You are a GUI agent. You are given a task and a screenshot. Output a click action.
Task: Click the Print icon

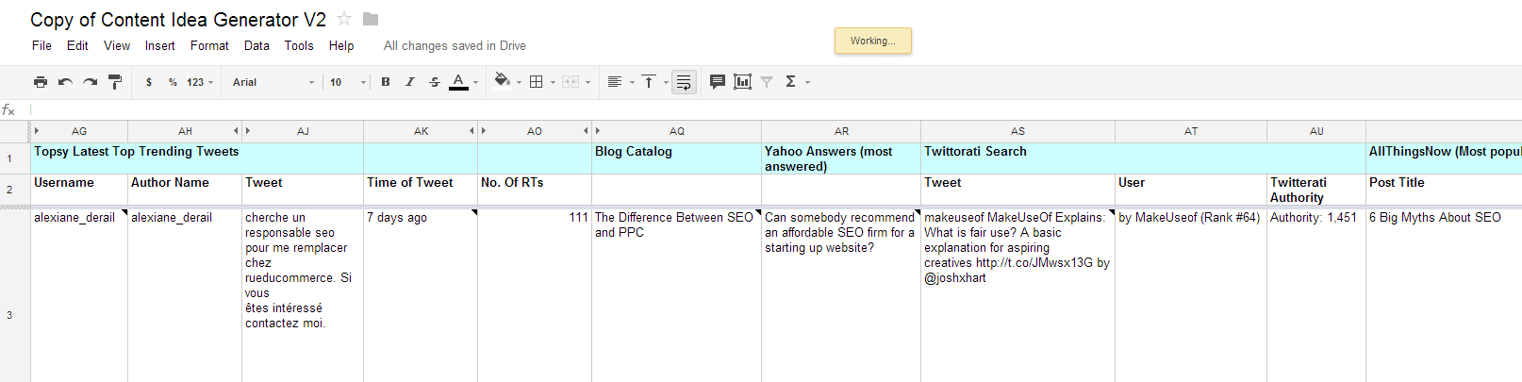pos(40,82)
